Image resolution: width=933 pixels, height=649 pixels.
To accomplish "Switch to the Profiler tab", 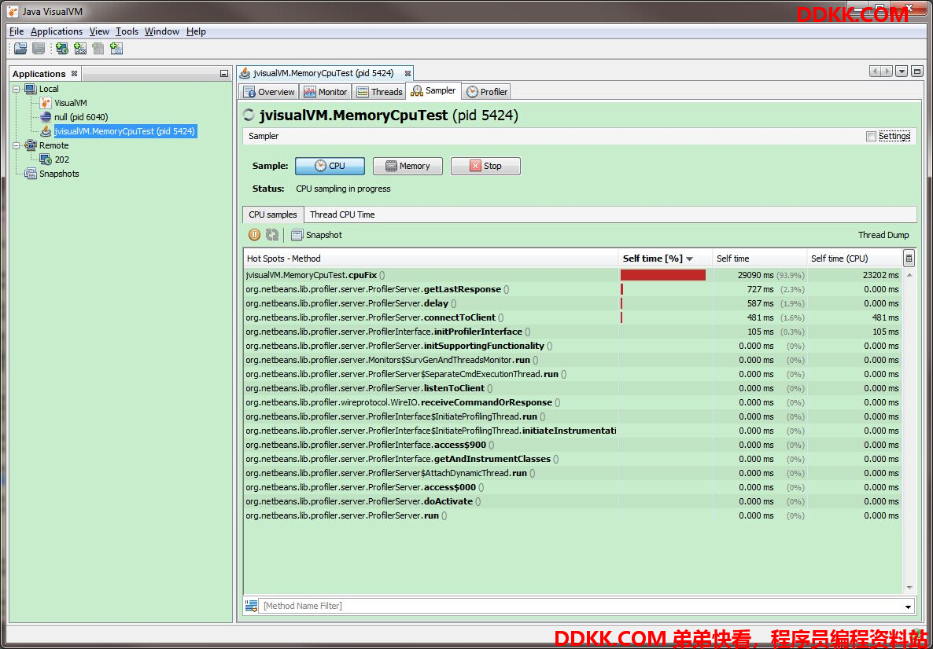I will 487,91.
